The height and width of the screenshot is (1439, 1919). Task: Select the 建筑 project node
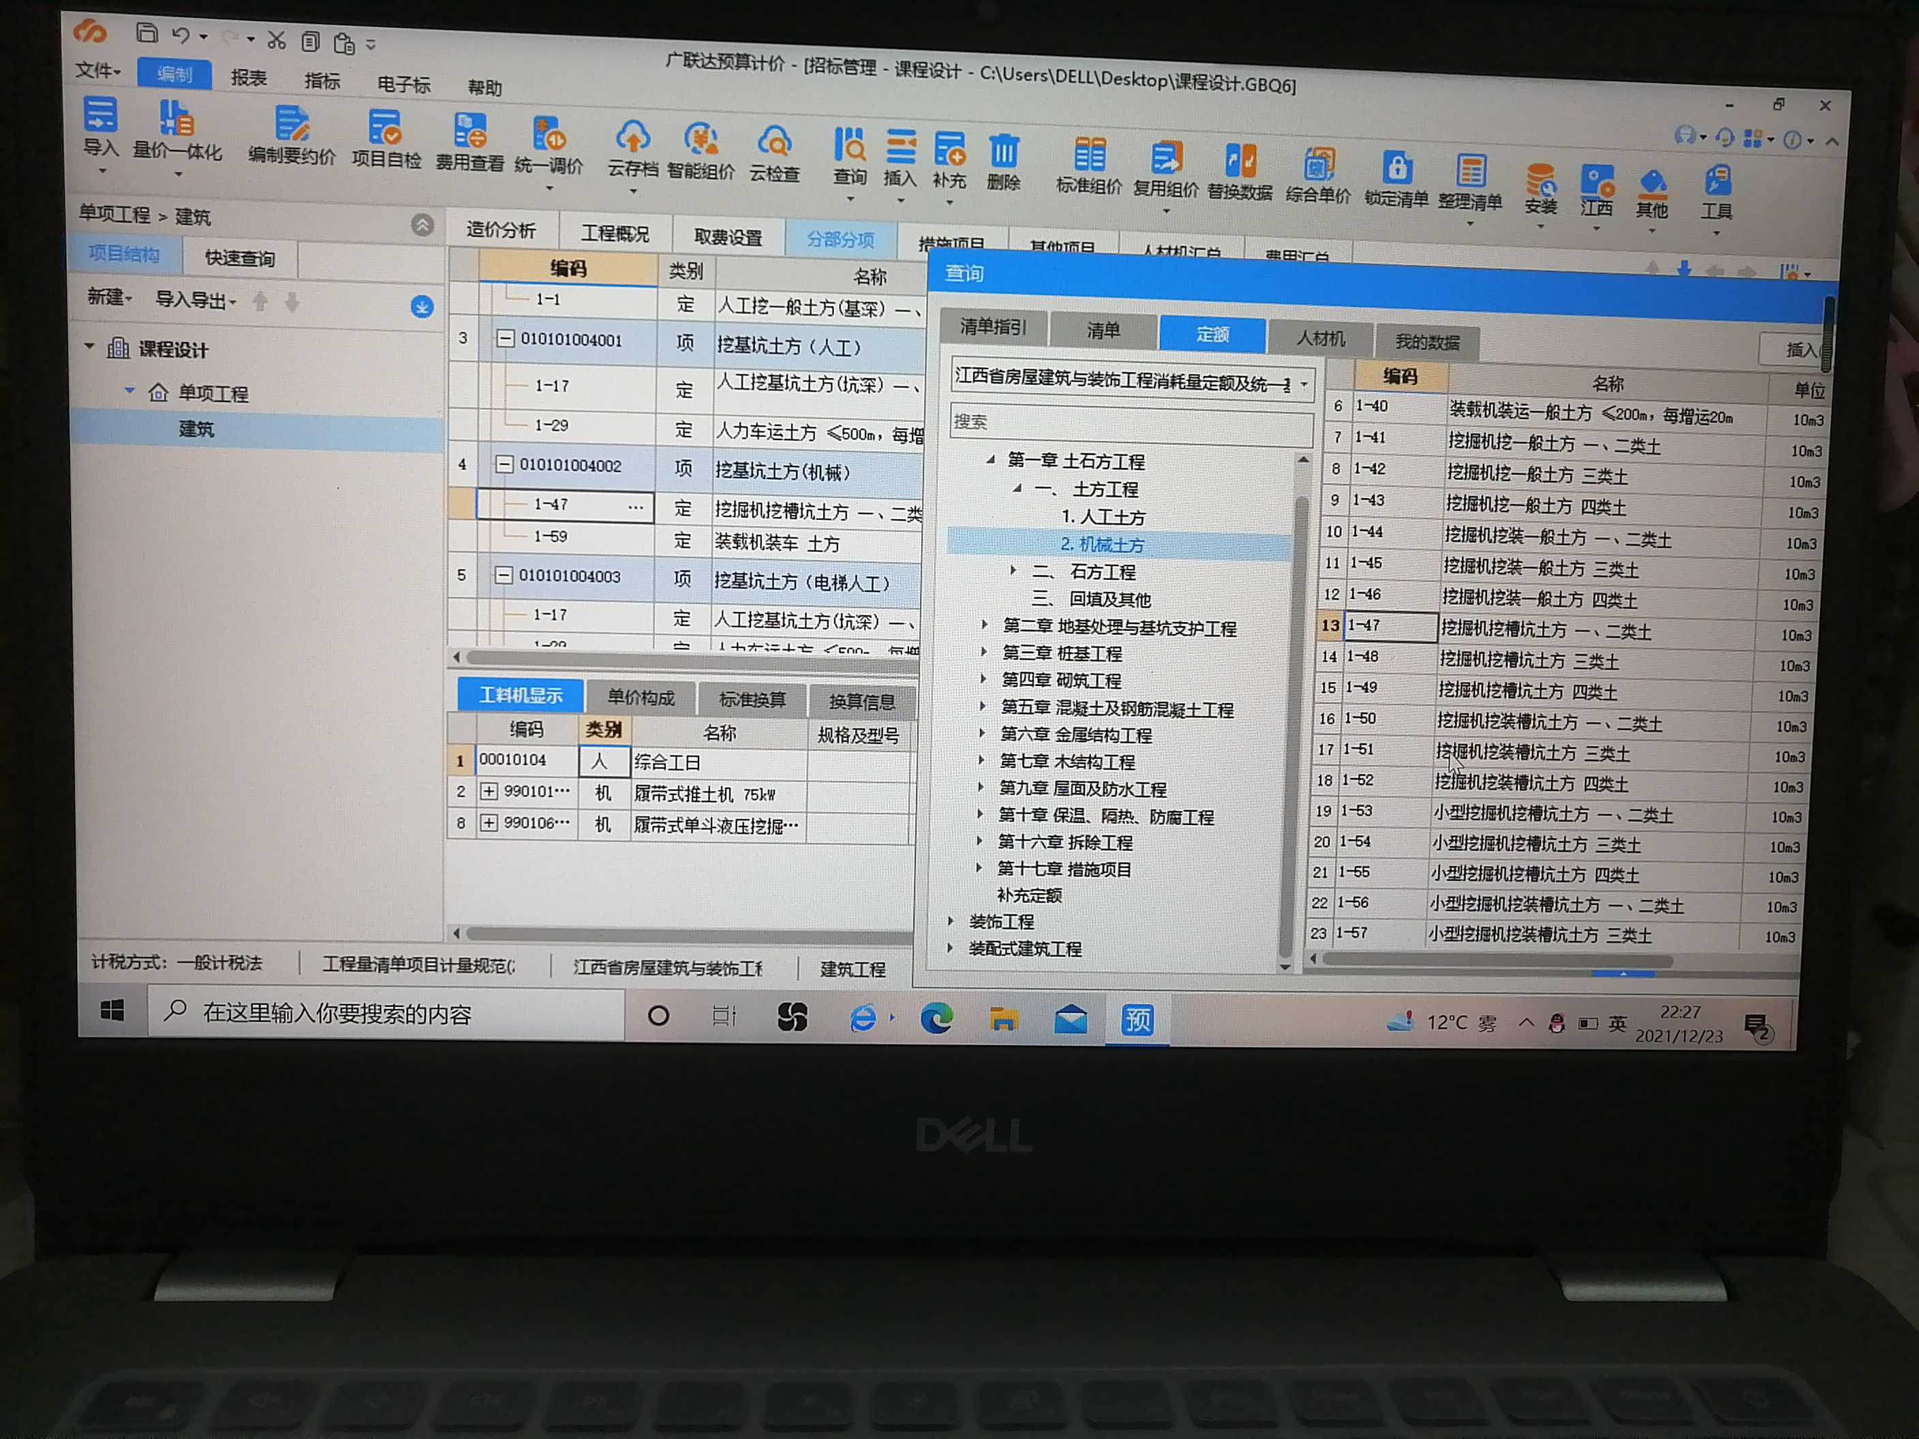click(x=196, y=429)
